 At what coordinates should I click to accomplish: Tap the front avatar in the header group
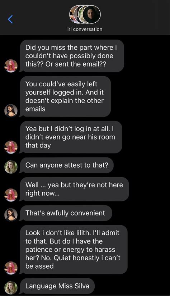pos(92,14)
